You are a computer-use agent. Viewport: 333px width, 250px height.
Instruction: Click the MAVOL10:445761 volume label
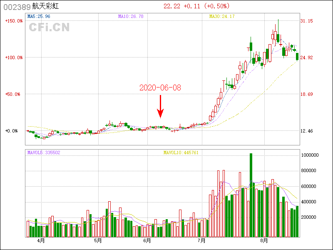(181, 153)
